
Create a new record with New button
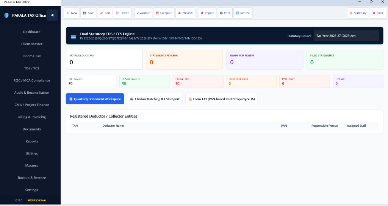[x=72, y=13]
